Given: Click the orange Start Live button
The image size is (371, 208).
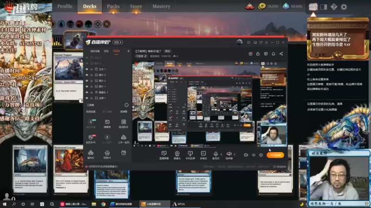Looking at the screenshot, I should (275, 155).
